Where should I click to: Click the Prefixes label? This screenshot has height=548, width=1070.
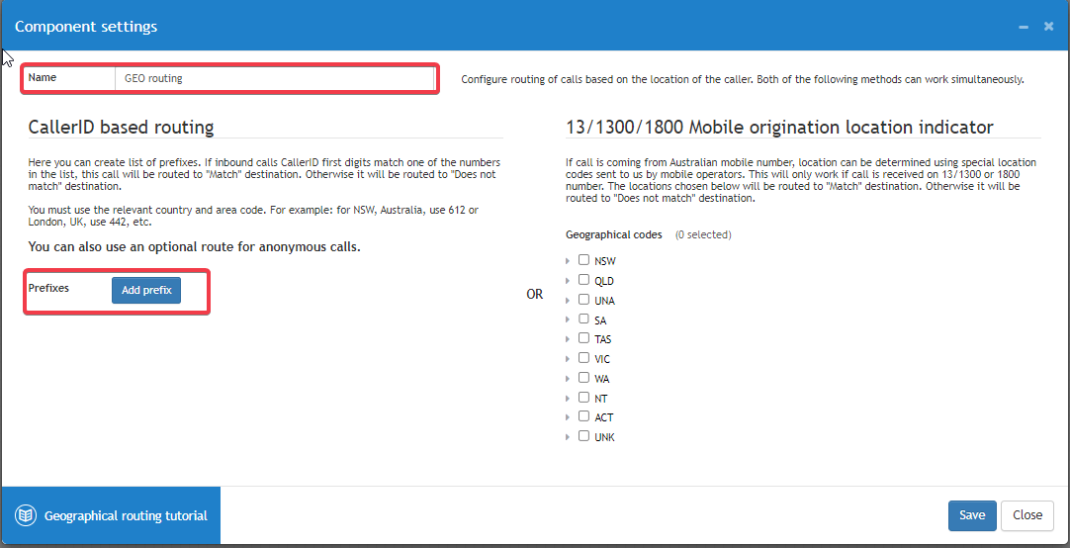click(48, 288)
